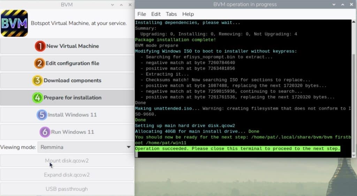The height and width of the screenshot is (196, 357).
Task: Click the orange number 2 Edit configuration icon
Action: (x=39, y=63)
